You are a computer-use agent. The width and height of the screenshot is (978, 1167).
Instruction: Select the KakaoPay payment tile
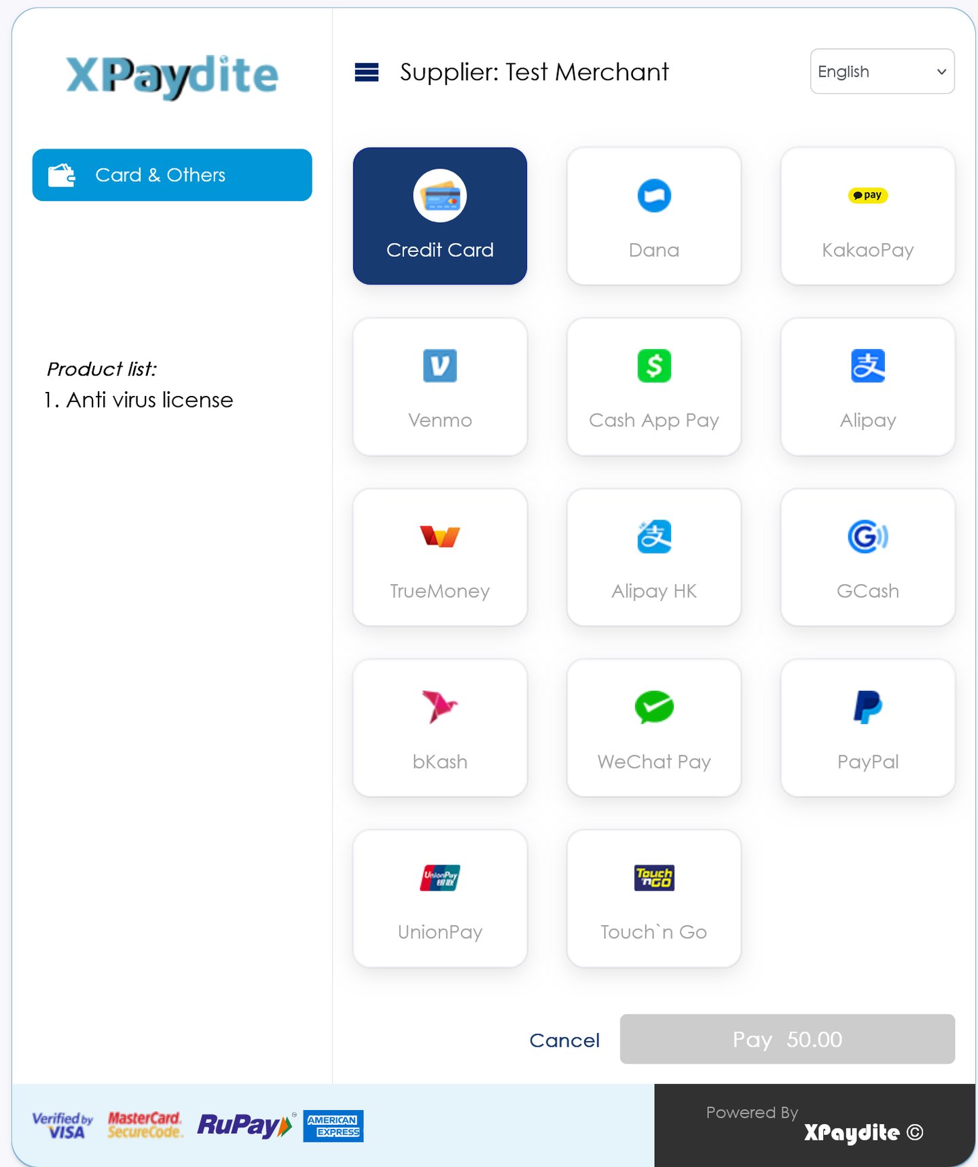(x=868, y=216)
